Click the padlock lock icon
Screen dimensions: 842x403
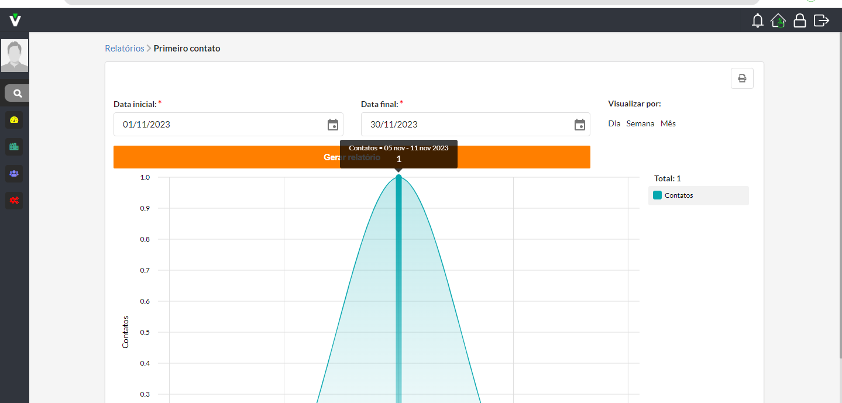tap(799, 20)
